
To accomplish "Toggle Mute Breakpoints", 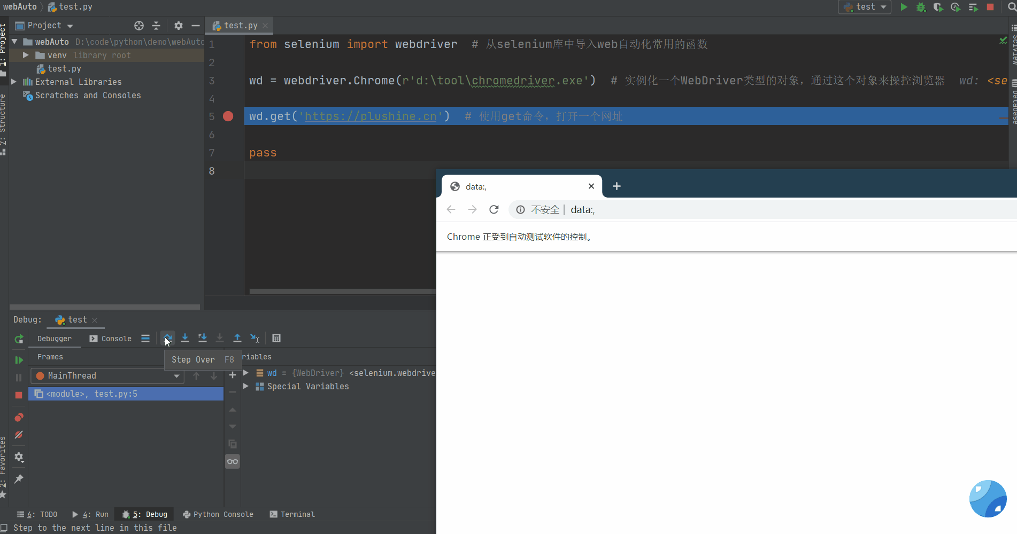I will pos(19,435).
